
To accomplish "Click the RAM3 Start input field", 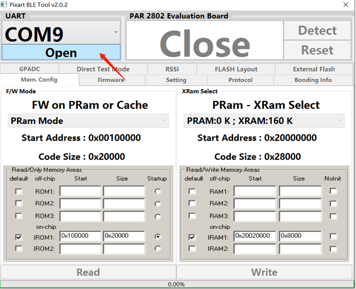I will tap(255, 216).
